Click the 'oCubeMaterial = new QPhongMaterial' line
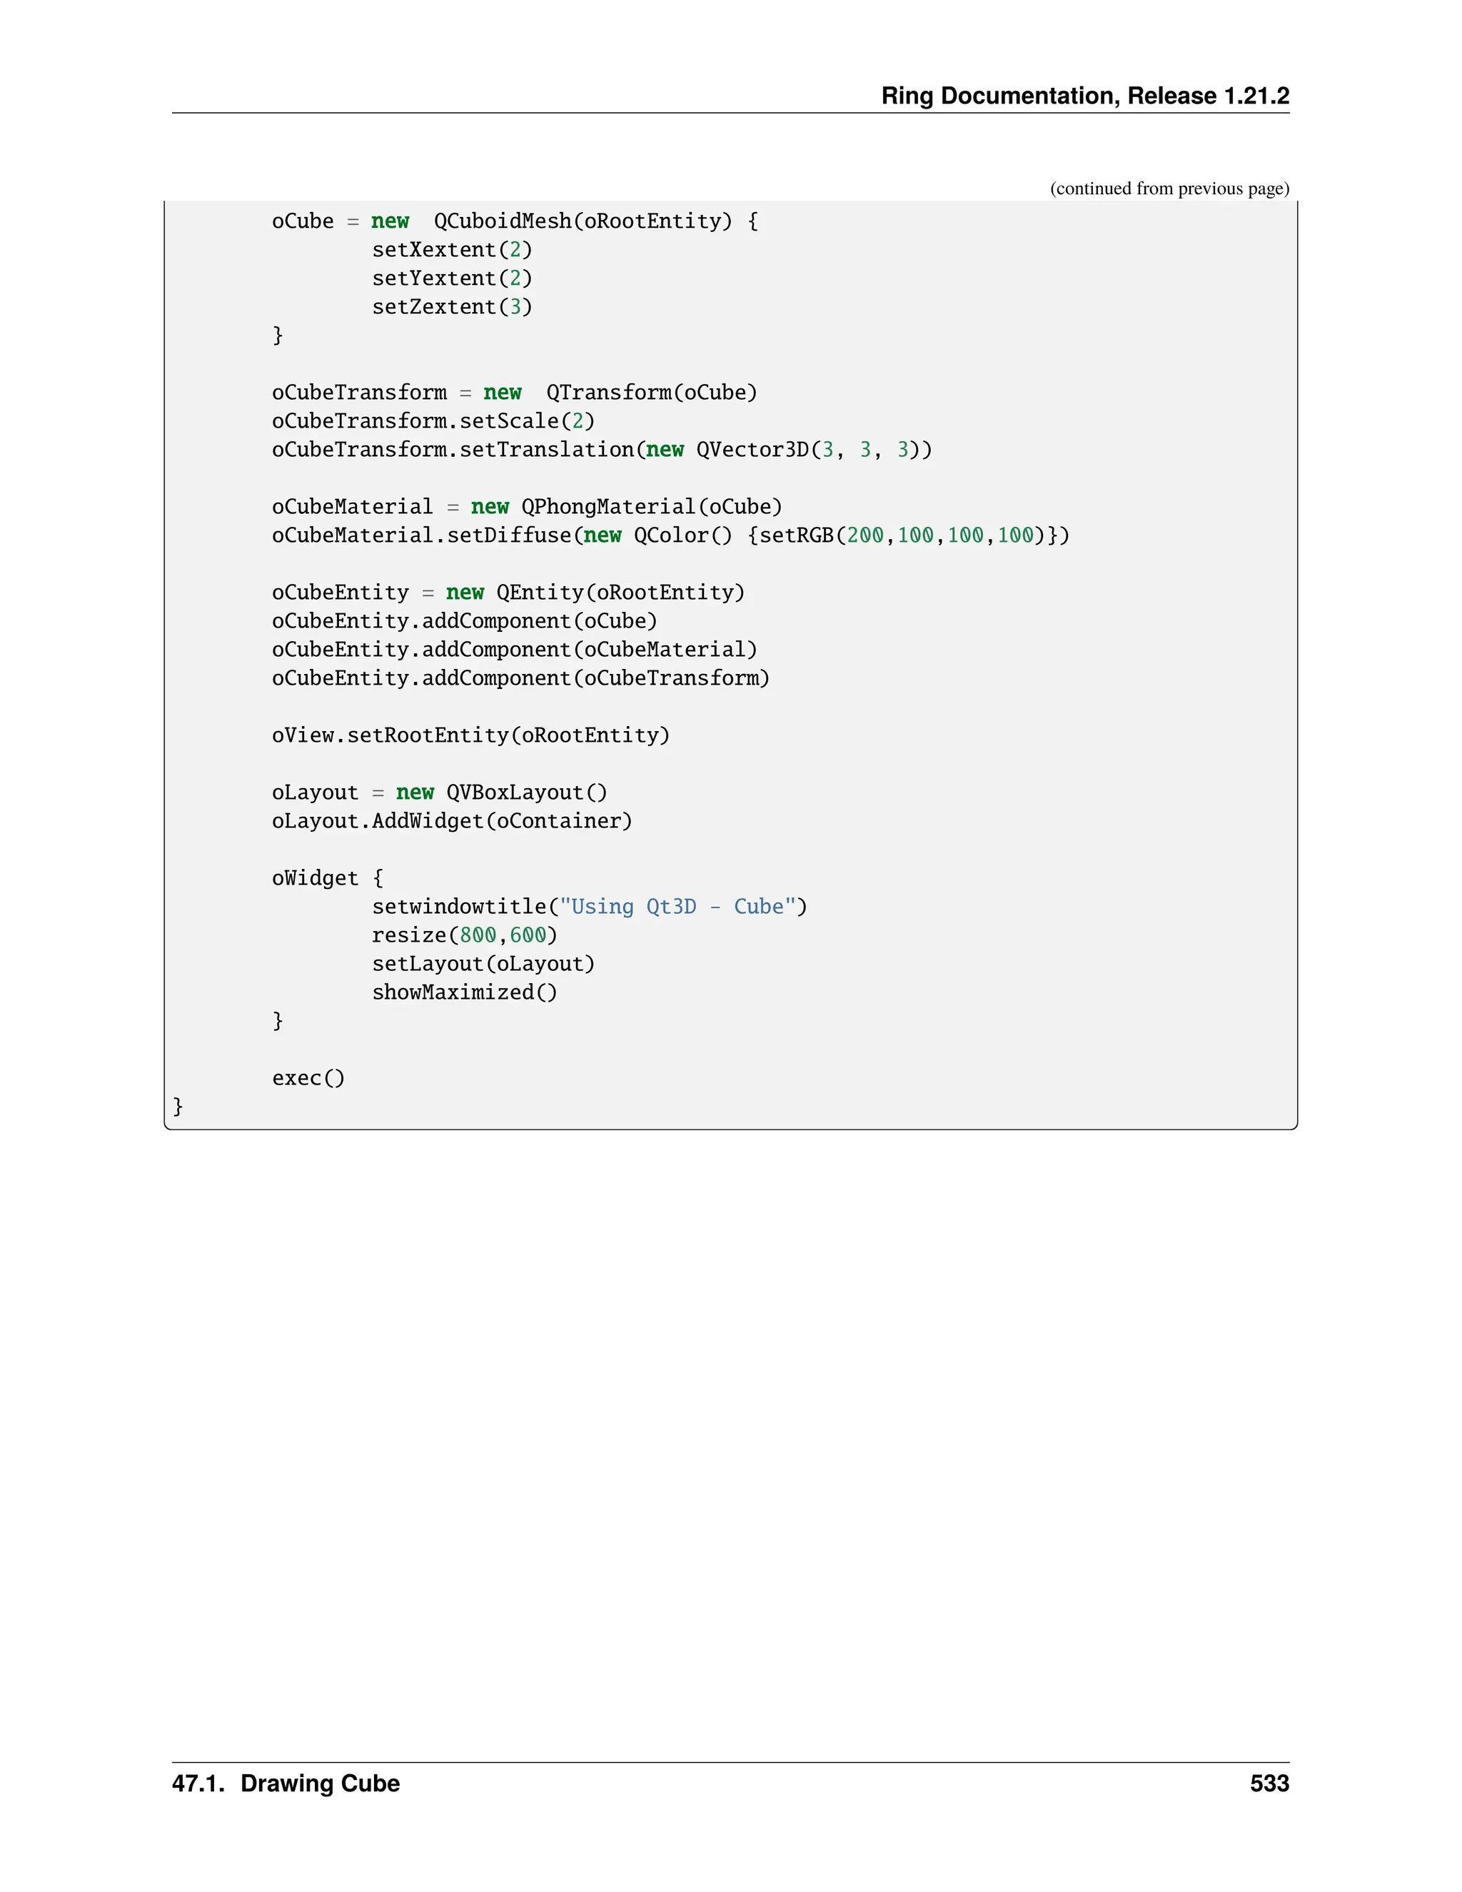 [x=527, y=507]
